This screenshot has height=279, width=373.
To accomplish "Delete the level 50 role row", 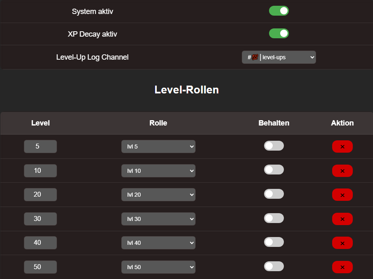I will pyautogui.click(x=342, y=267).
